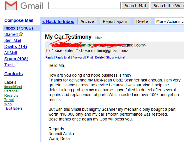Click the search text field
Image resolution: width=184 pixels, height=142 pixels.
click(x=84, y=5)
